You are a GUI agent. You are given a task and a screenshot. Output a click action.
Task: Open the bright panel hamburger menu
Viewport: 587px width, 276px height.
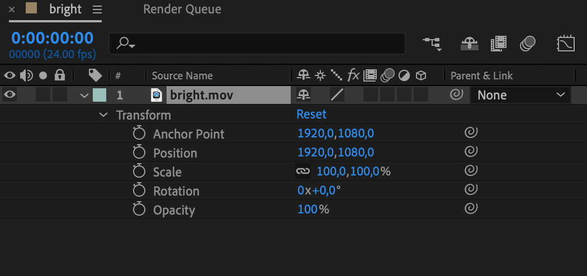tap(97, 9)
